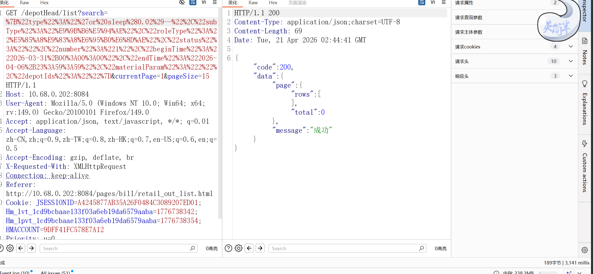Switch the response panel to the Hex tab
Screen dimensions: 593x274
point(273,3)
